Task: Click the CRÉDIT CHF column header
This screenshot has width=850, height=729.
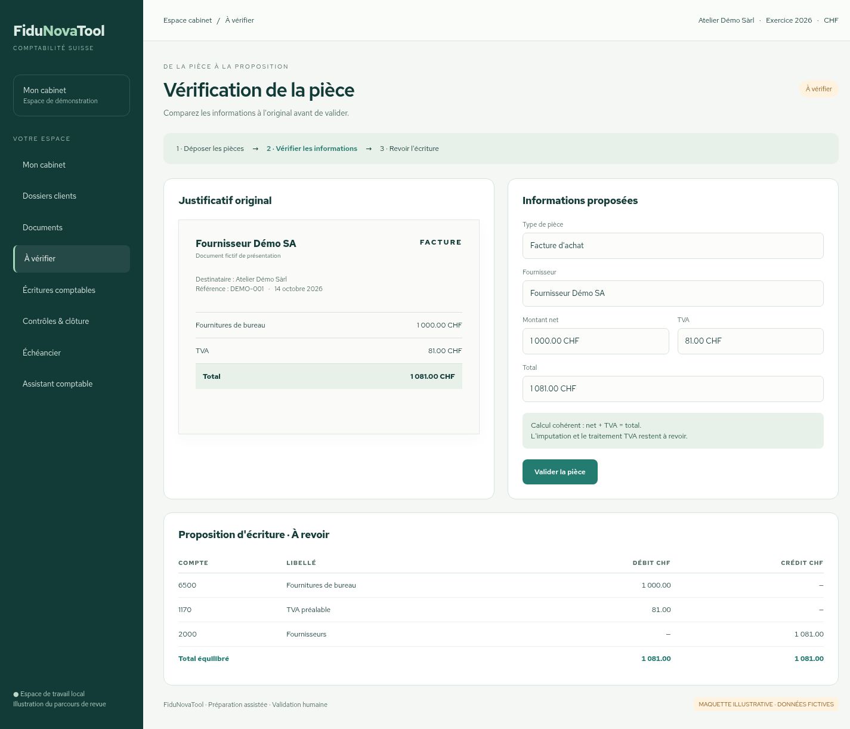Action: (x=802, y=563)
